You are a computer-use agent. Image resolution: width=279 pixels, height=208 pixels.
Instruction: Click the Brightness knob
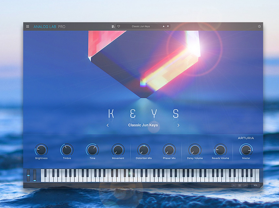41,150
